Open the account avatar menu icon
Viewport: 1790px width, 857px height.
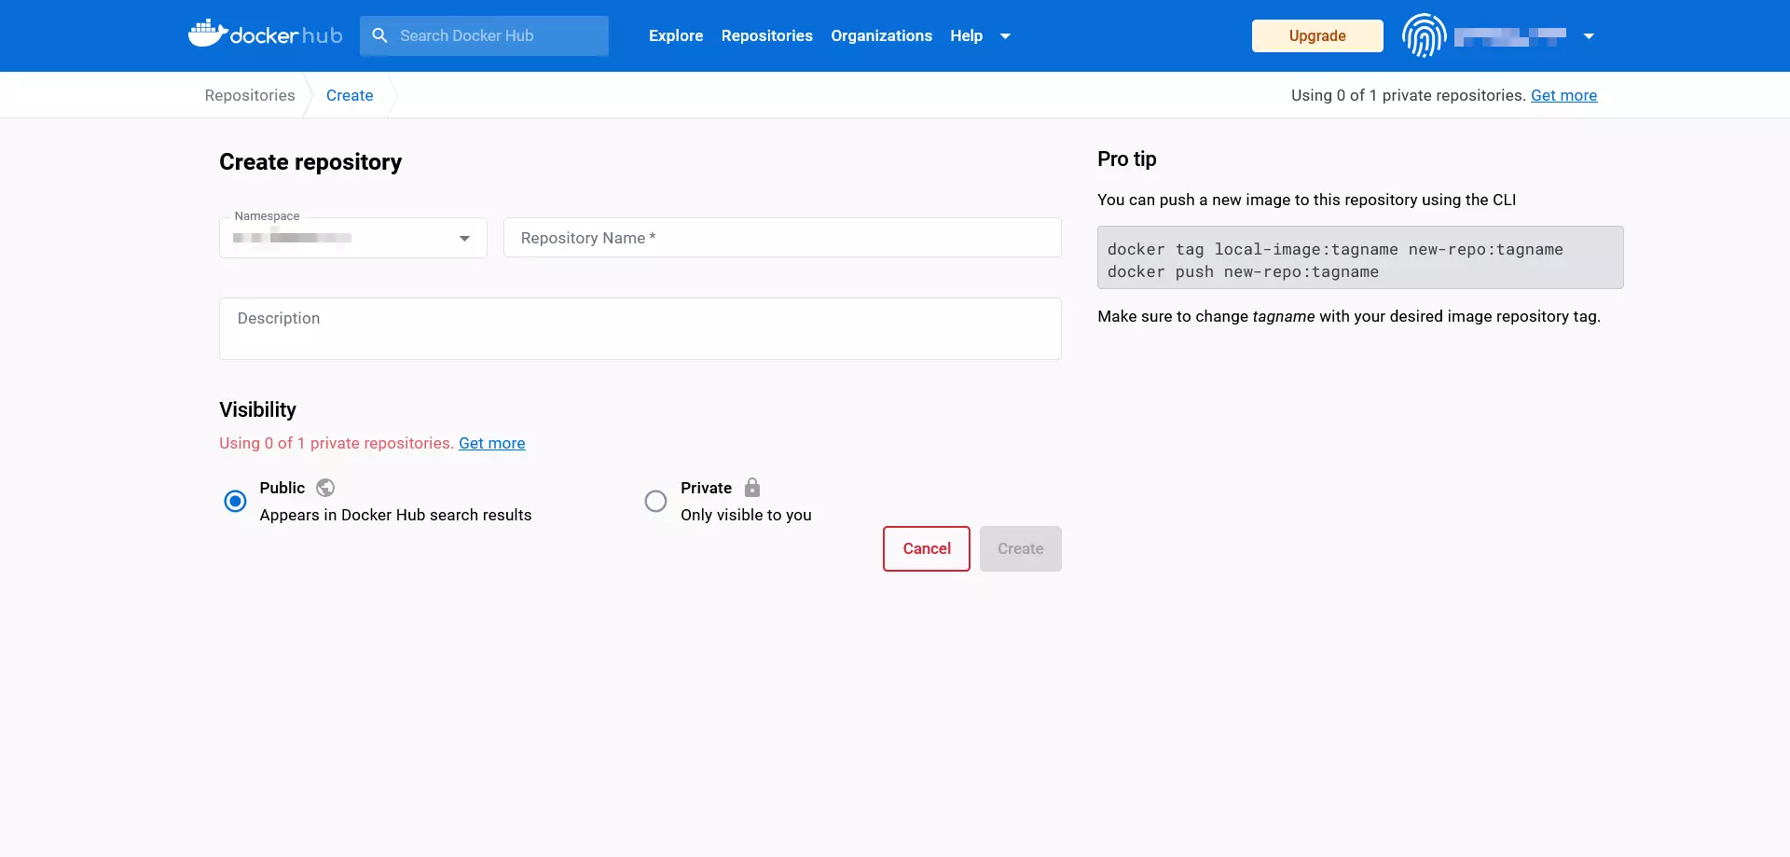pos(1424,35)
